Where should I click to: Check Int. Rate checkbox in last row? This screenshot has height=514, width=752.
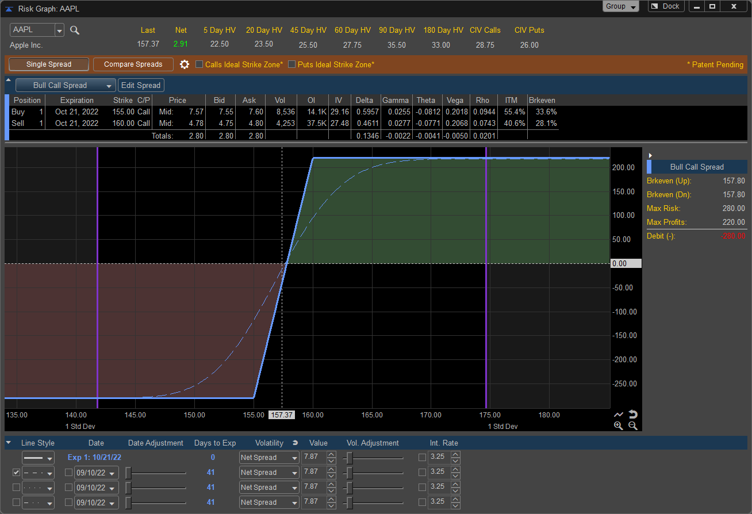423,503
